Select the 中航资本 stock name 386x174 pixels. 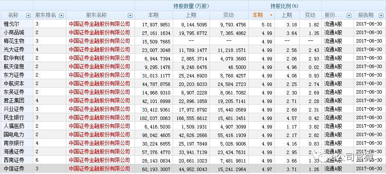[14, 83]
